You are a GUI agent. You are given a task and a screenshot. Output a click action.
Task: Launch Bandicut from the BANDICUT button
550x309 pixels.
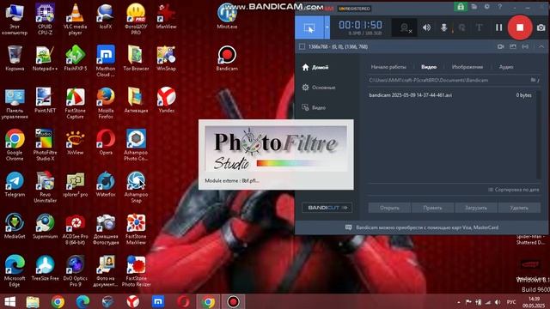(327, 208)
